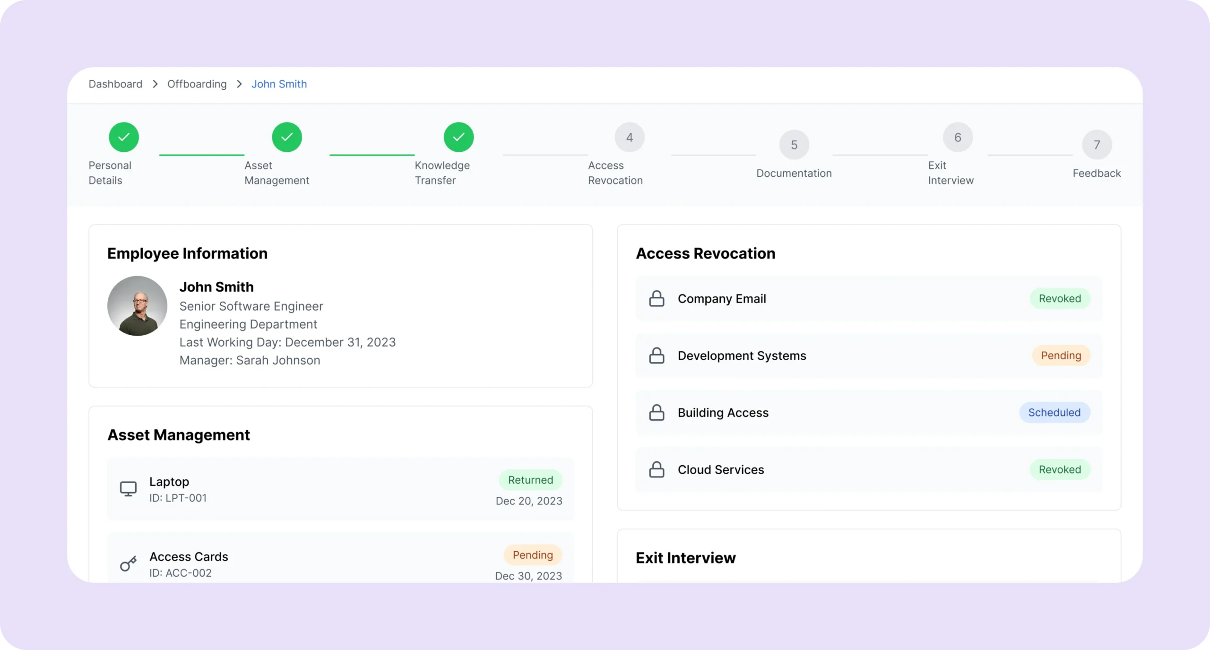Click John Smith's profile photo
Screen dimensions: 1210x650
pyautogui.click(x=137, y=306)
